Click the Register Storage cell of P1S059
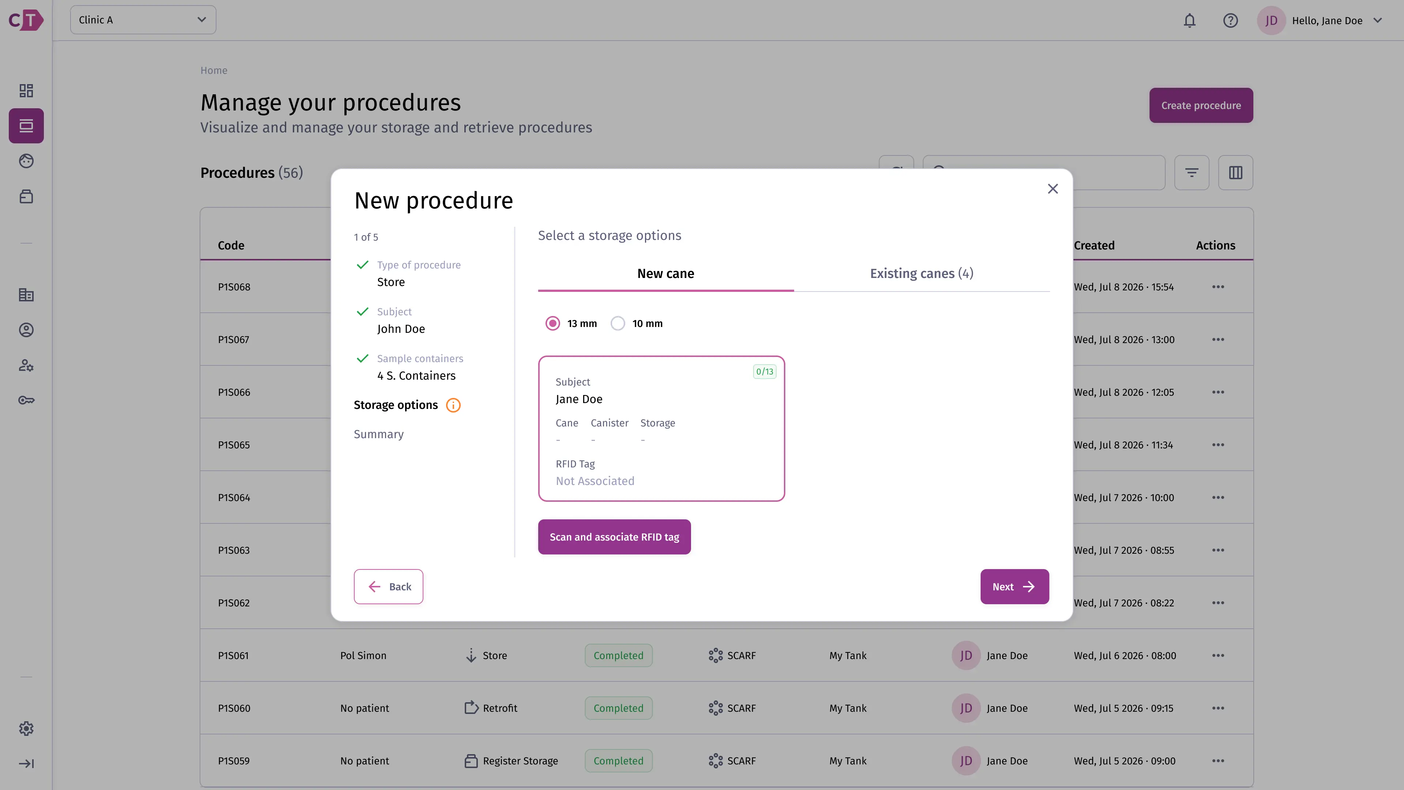The image size is (1404, 790). 511,761
